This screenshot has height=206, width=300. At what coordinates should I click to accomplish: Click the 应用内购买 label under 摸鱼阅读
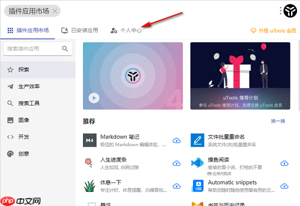pos(219,174)
